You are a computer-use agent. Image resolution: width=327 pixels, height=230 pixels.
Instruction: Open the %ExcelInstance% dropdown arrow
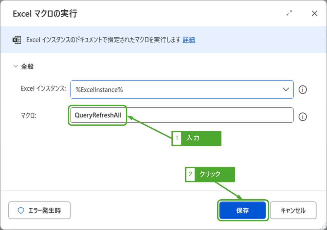(286, 90)
